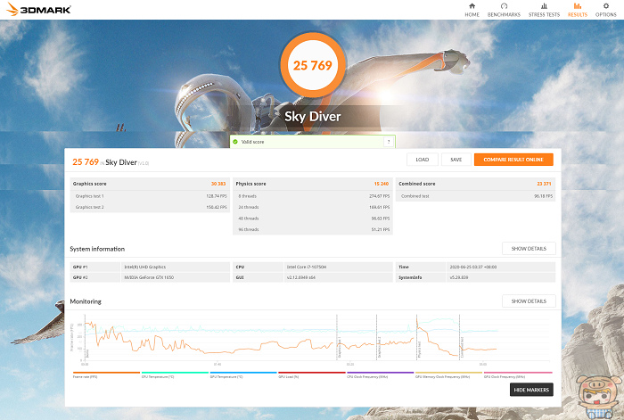Viewport: 624px width, 420px height.
Task: Switch to the Stress Tests tab
Action: click(544, 10)
